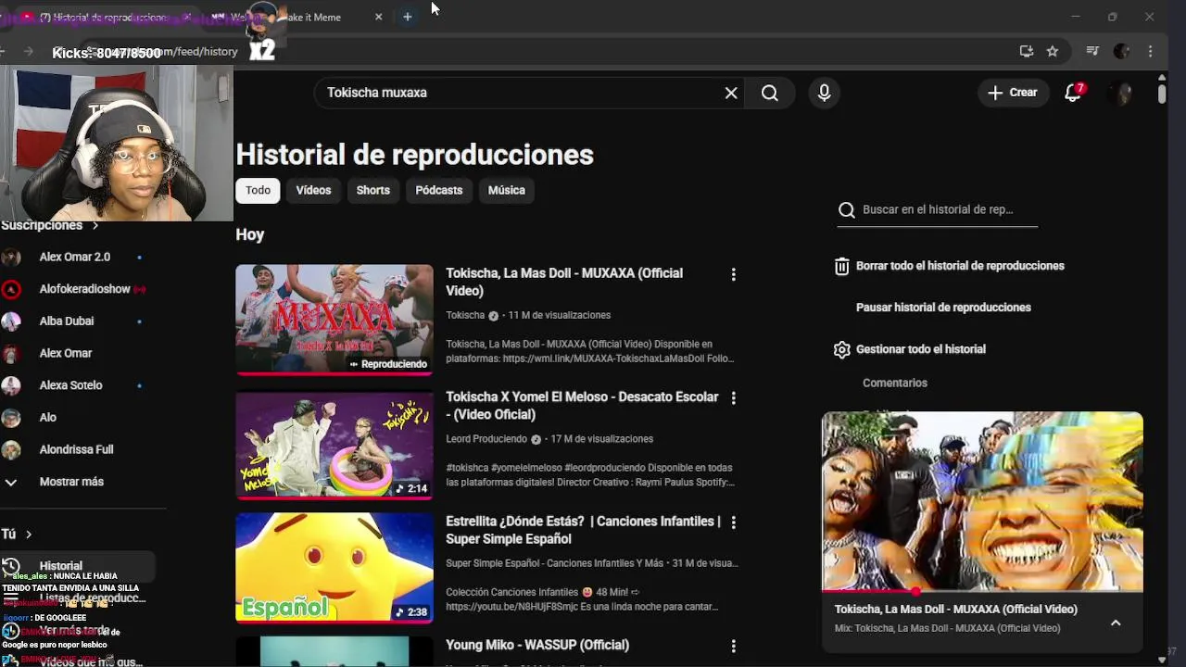Open the Alexa Sotelo channel avatar
Viewport: 1186px width, 667px height.
pos(11,385)
